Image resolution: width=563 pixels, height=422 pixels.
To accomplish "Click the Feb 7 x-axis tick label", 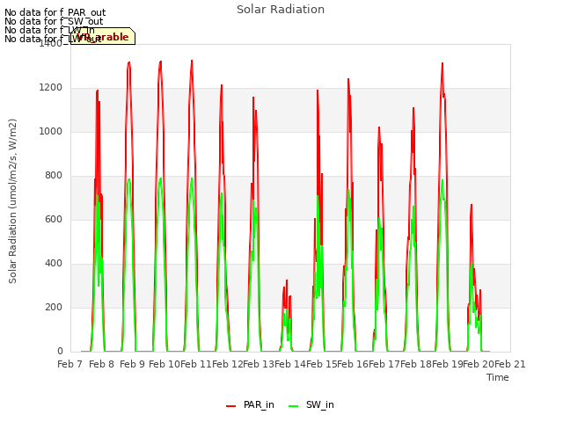I will tap(70, 364).
